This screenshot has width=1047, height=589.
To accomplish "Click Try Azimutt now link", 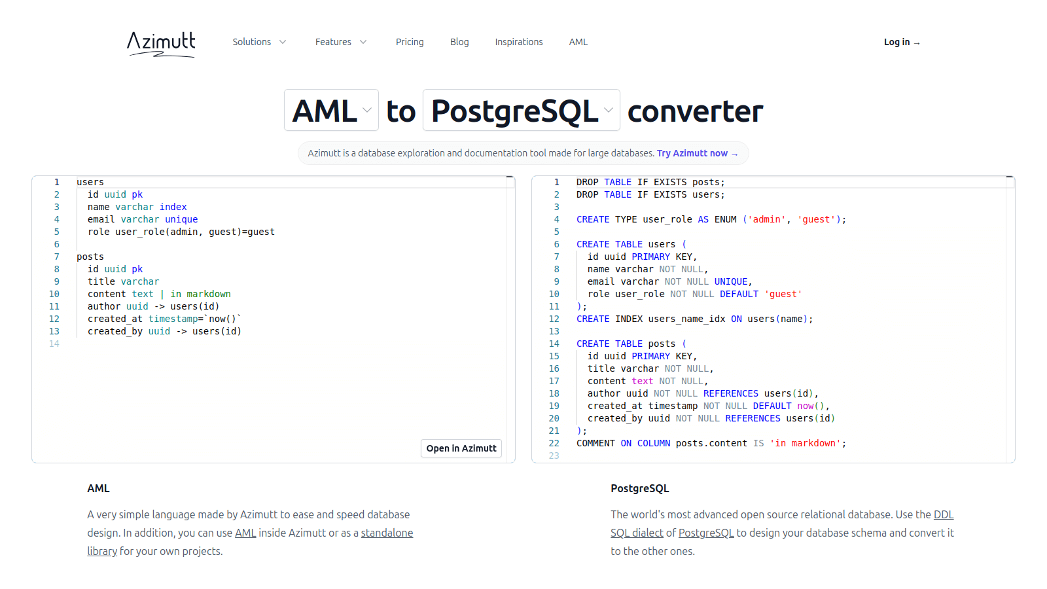I will pos(698,153).
